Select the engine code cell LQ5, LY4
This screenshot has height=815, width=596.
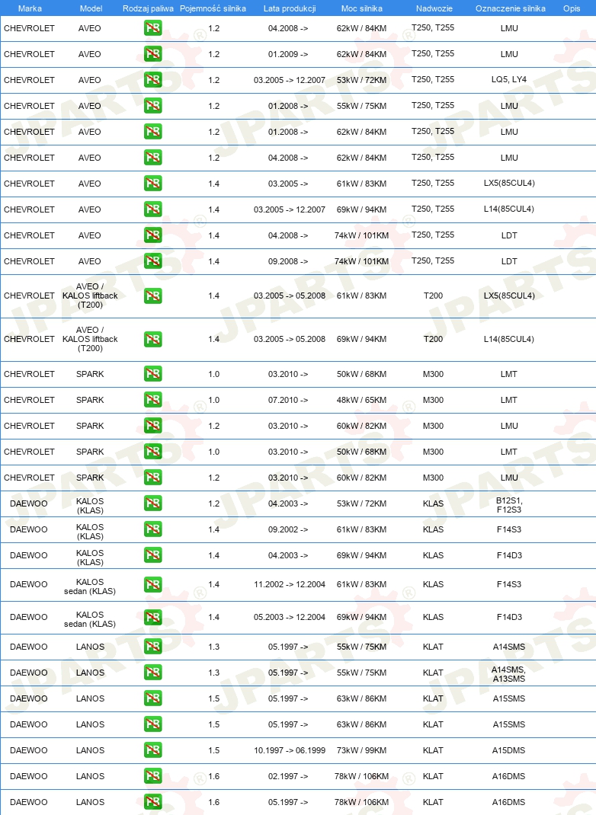coord(509,79)
